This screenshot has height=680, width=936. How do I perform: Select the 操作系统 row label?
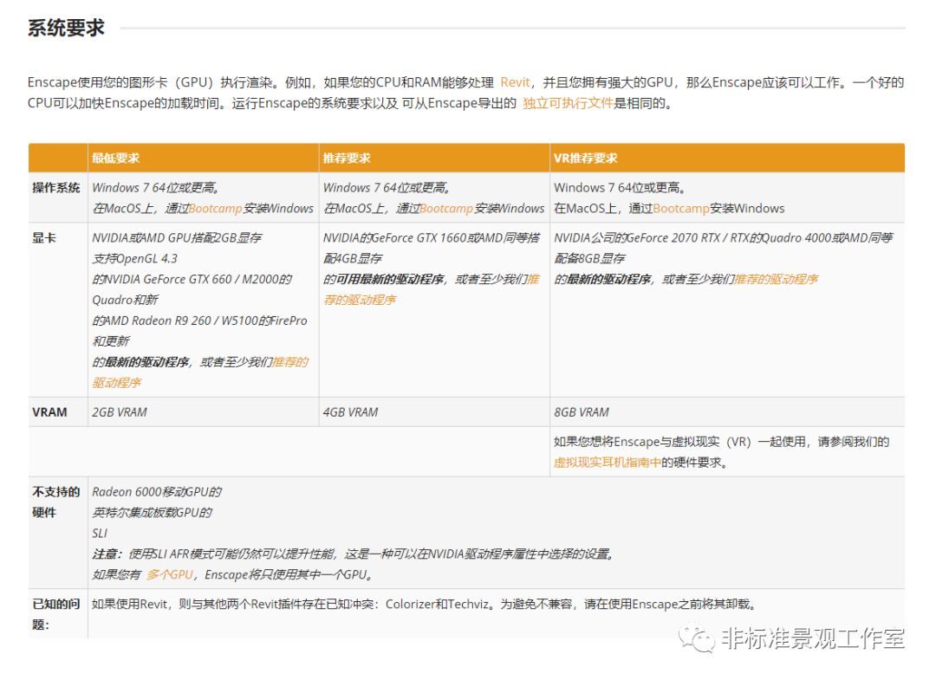click(56, 187)
